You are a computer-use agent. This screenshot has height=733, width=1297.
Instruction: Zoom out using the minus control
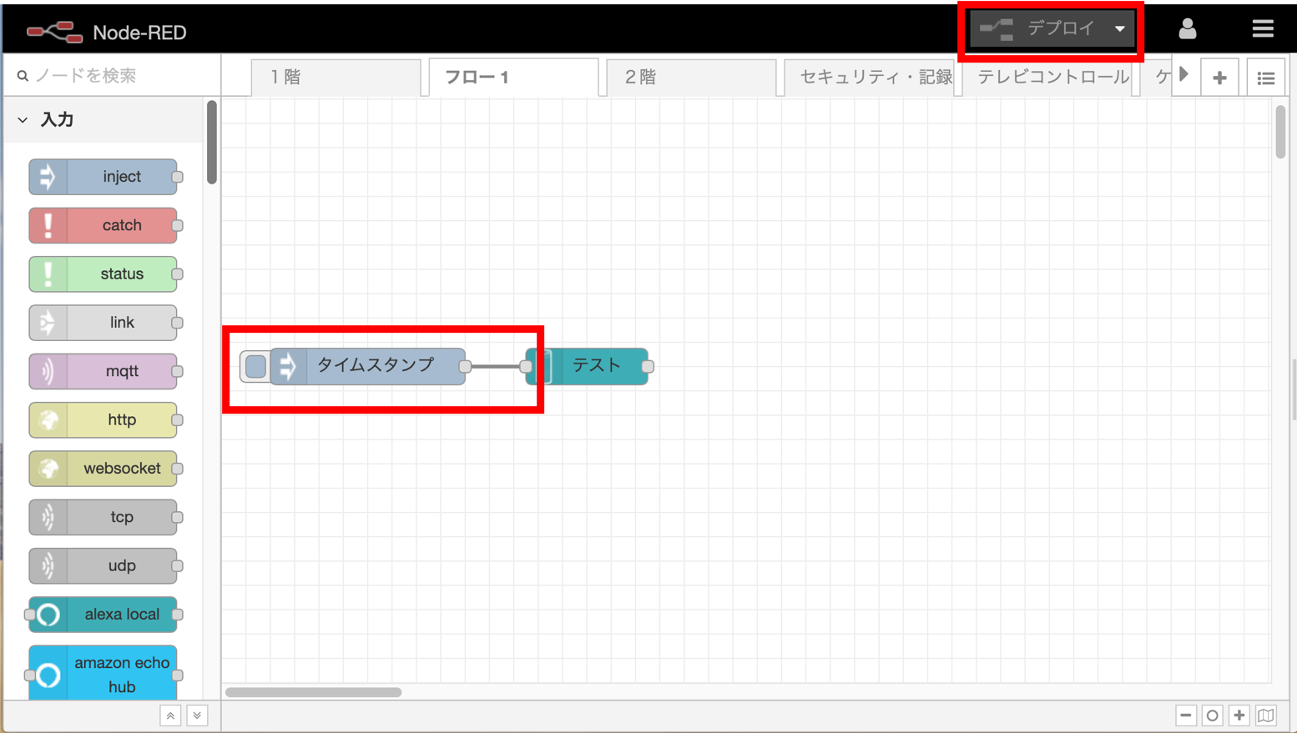(x=1186, y=715)
